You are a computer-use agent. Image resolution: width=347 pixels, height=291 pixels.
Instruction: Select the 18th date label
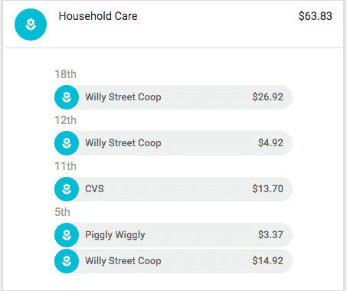[65, 74]
